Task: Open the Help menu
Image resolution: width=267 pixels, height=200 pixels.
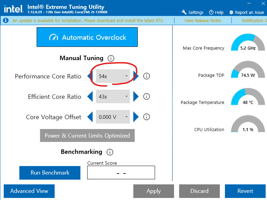Action: click(x=216, y=12)
